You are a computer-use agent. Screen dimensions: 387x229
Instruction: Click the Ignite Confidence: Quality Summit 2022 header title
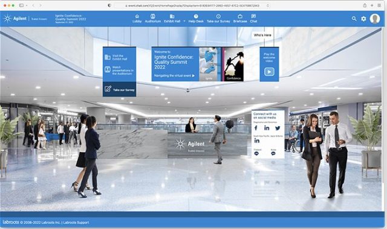tap(71, 17)
